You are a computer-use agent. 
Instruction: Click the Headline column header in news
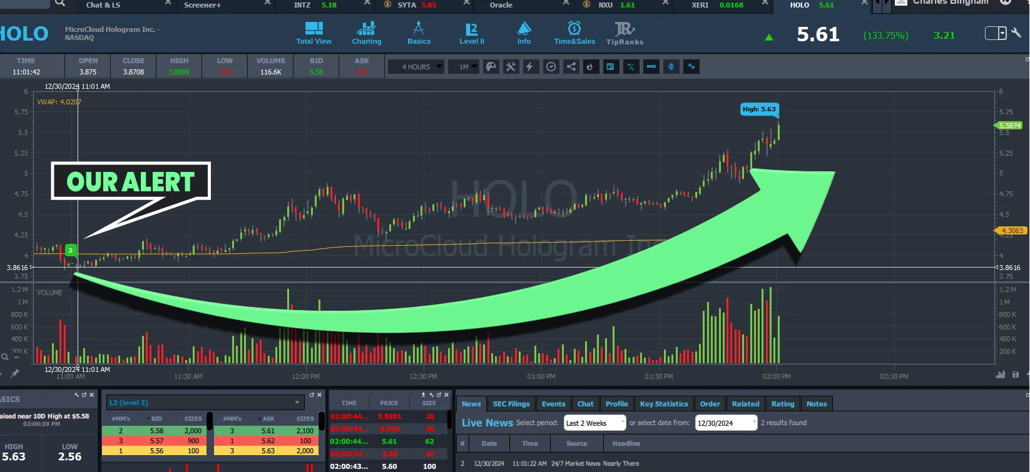[626, 444]
